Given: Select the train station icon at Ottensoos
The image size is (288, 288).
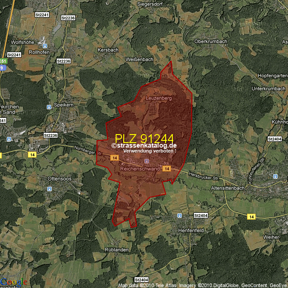Looking at the screenshot, I should coord(49,189).
